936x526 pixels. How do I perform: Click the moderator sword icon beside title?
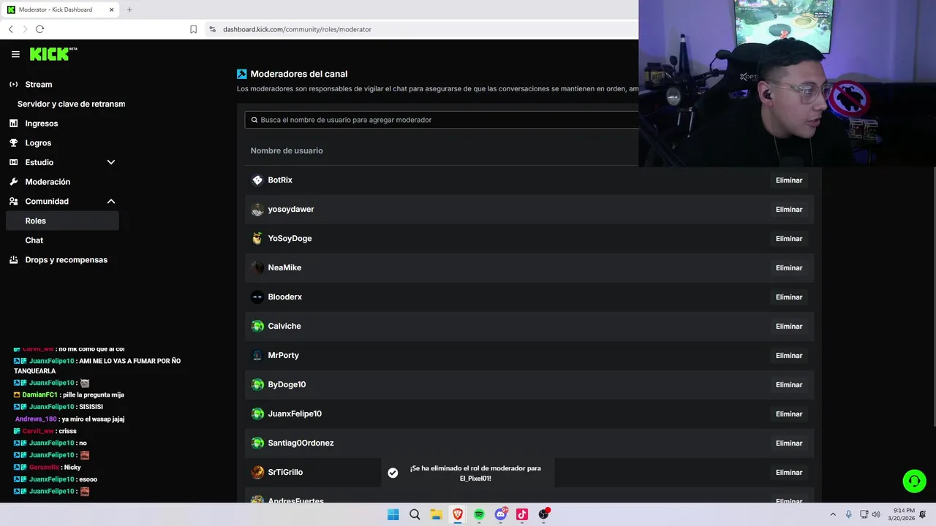coord(242,74)
